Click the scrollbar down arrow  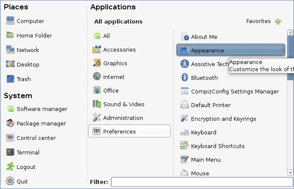click(x=290, y=172)
